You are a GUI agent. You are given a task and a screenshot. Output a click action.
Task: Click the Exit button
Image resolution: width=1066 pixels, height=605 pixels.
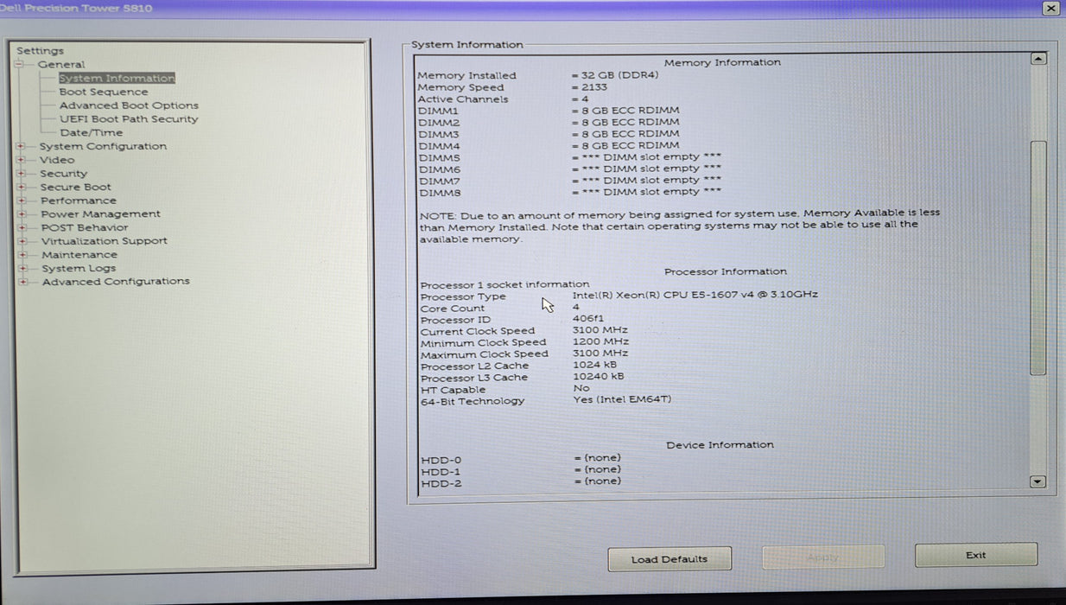pos(976,555)
